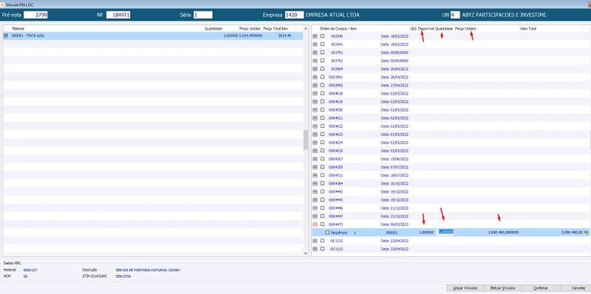The image size is (591, 294).
Task: Expand purchase order 003541
Action: point(315,44)
